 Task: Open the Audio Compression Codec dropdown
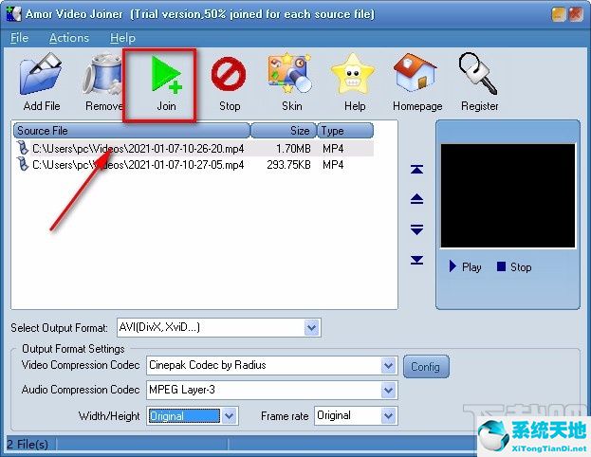click(387, 390)
